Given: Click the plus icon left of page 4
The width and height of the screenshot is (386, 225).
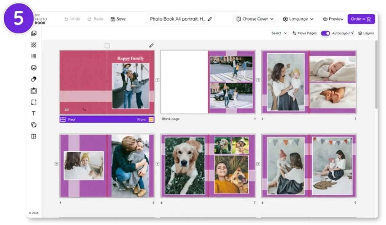Looking at the screenshot, I should click(57, 164).
